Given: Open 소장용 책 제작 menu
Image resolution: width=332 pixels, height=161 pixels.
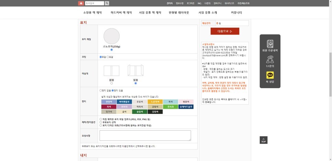Looking at the screenshot, I should tap(92, 13).
